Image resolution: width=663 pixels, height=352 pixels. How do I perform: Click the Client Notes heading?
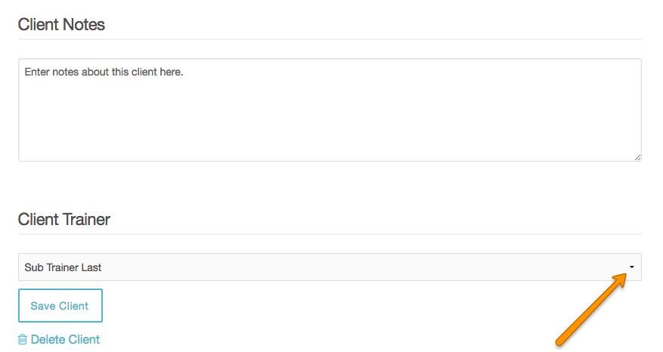61,24
